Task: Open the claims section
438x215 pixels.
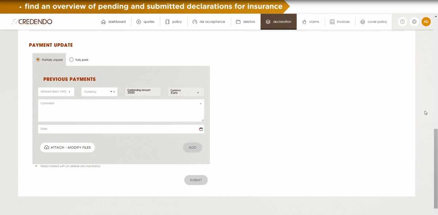Action: [311, 22]
